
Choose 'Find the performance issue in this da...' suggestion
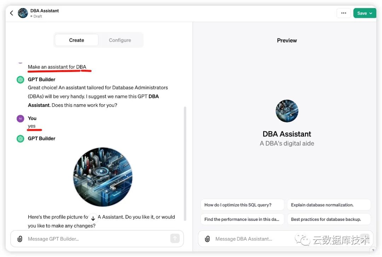(242, 219)
